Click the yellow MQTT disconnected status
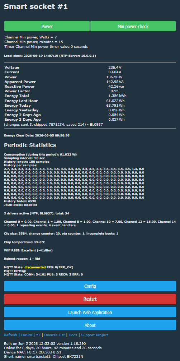180x361 pixels. (x=35, y=267)
